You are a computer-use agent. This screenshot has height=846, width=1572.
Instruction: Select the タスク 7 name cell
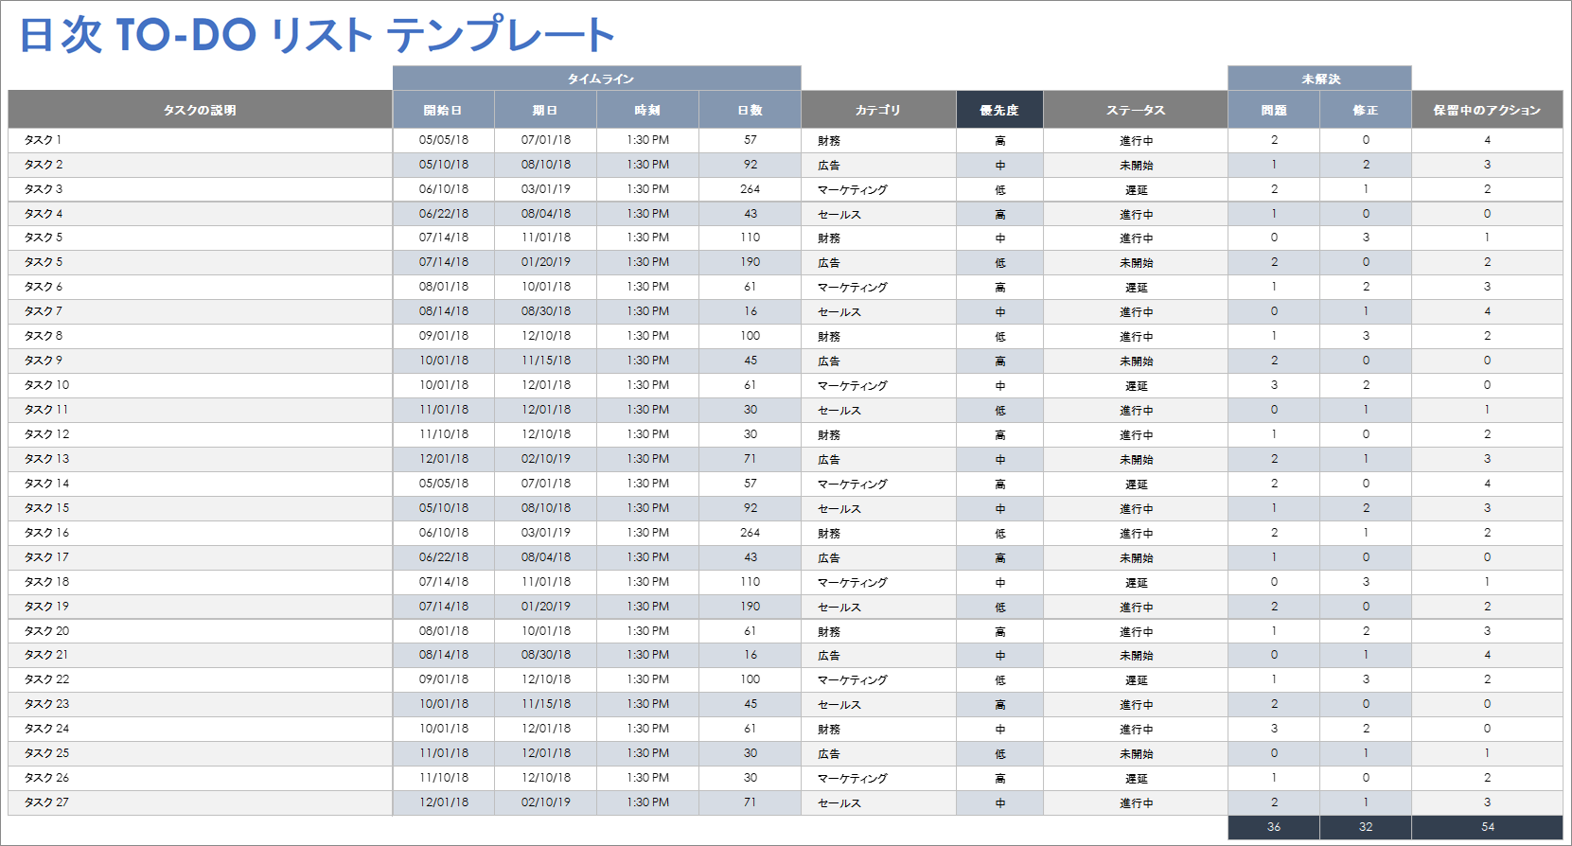click(200, 311)
